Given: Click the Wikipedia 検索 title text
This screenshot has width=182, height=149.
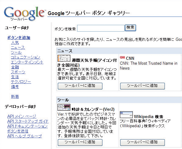Looking at the screenshot, I should coord(149,117).
